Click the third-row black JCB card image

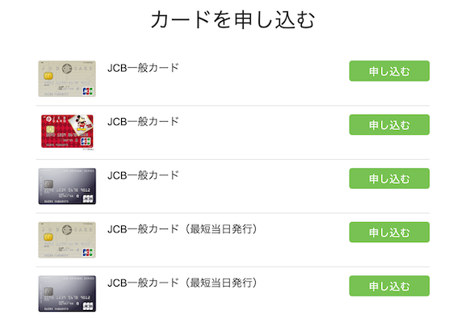tap(67, 186)
